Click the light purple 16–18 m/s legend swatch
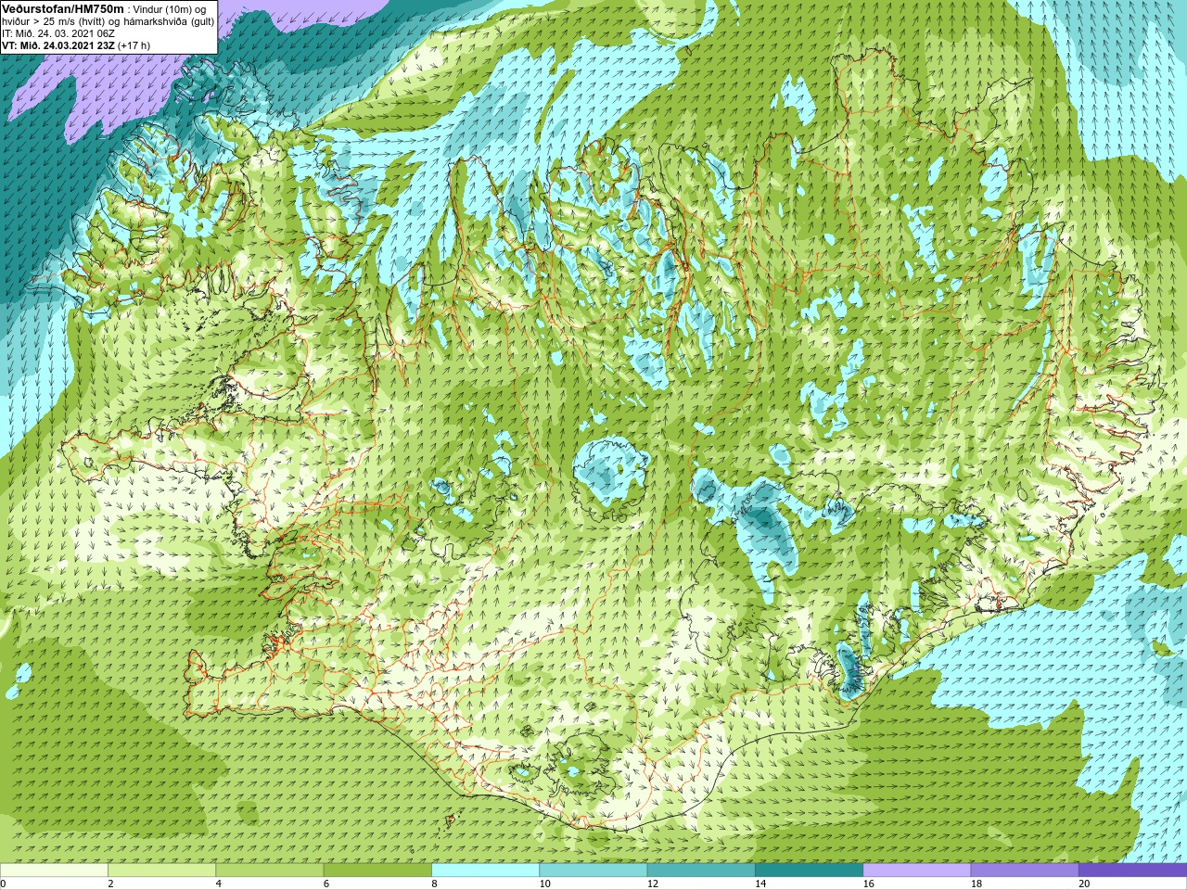 coord(917,870)
